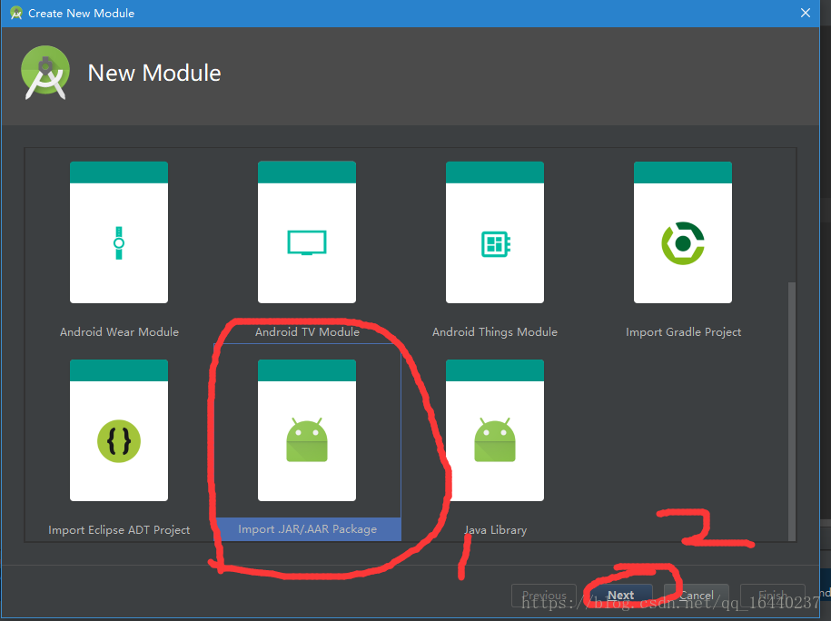Click the Android Things Module label
Screen dimensions: 831x621
coord(494,331)
